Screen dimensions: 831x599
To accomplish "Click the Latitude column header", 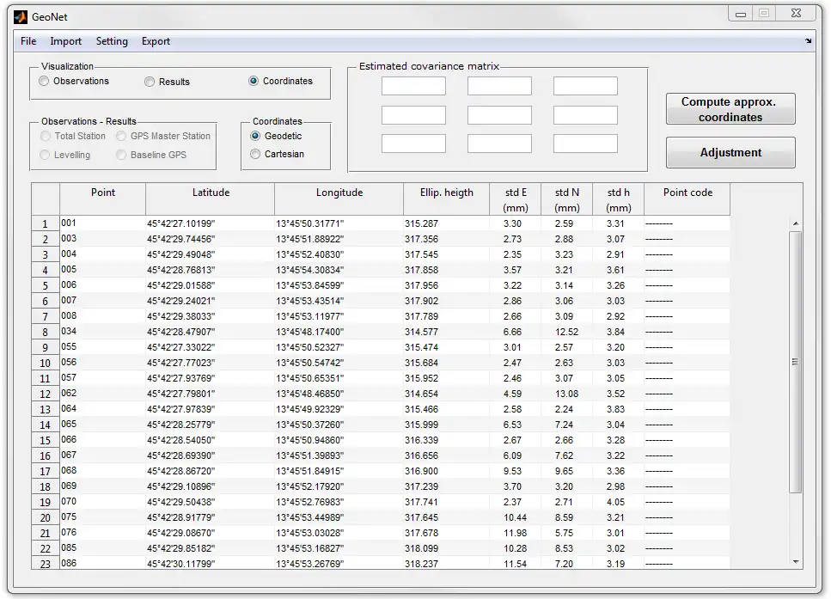I will [211, 199].
